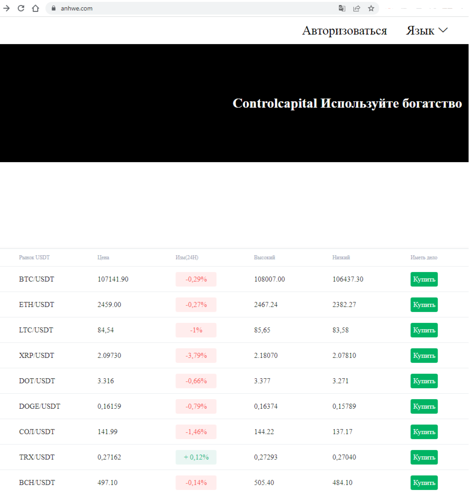Select the BCH/USDT pair name
The width and height of the screenshot is (469, 494).
(x=37, y=483)
